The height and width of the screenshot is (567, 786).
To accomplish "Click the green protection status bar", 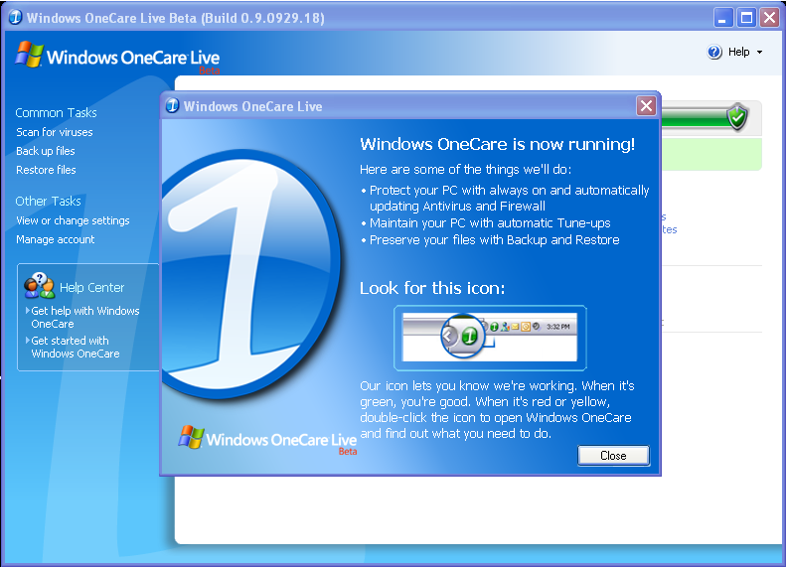I will point(695,117).
